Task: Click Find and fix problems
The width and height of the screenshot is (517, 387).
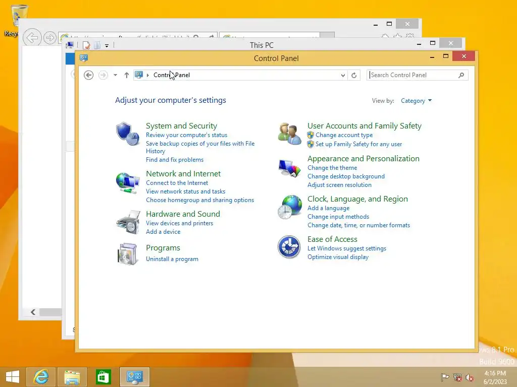Action: (x=174, y=160)
